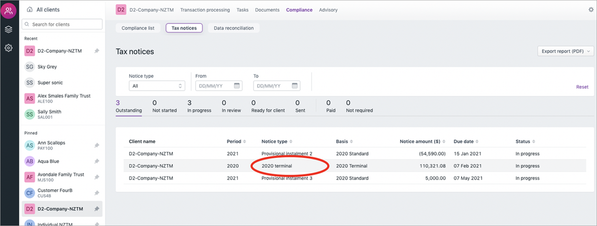The width and height of the screenshot is (597, 226).
Task: Toggle pin for Aqua Blue client
Action: (97, 161)
